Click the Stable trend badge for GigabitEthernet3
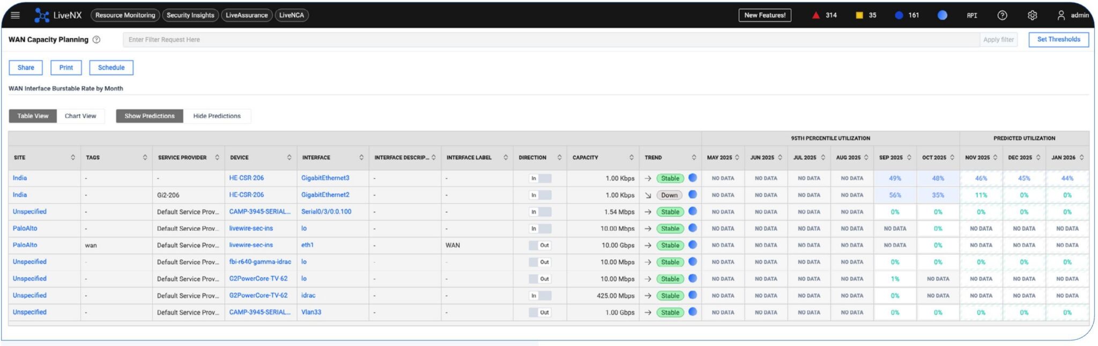Image resolution: width=1098 pixels, height=346 pixels. [x=670, y=178]
